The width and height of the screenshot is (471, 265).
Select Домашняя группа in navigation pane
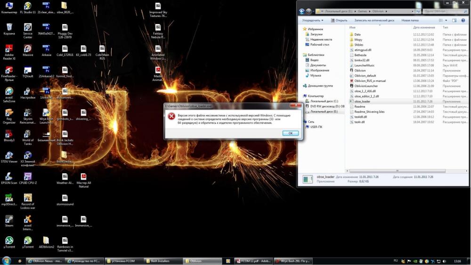click(x=320, y=86)
